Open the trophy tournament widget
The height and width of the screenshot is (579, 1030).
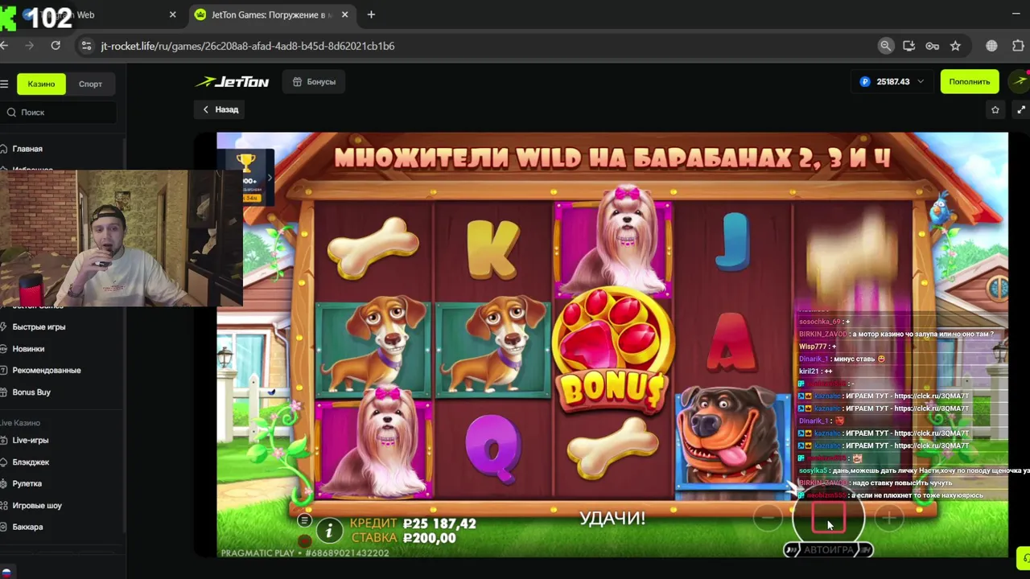coord(247,175)
